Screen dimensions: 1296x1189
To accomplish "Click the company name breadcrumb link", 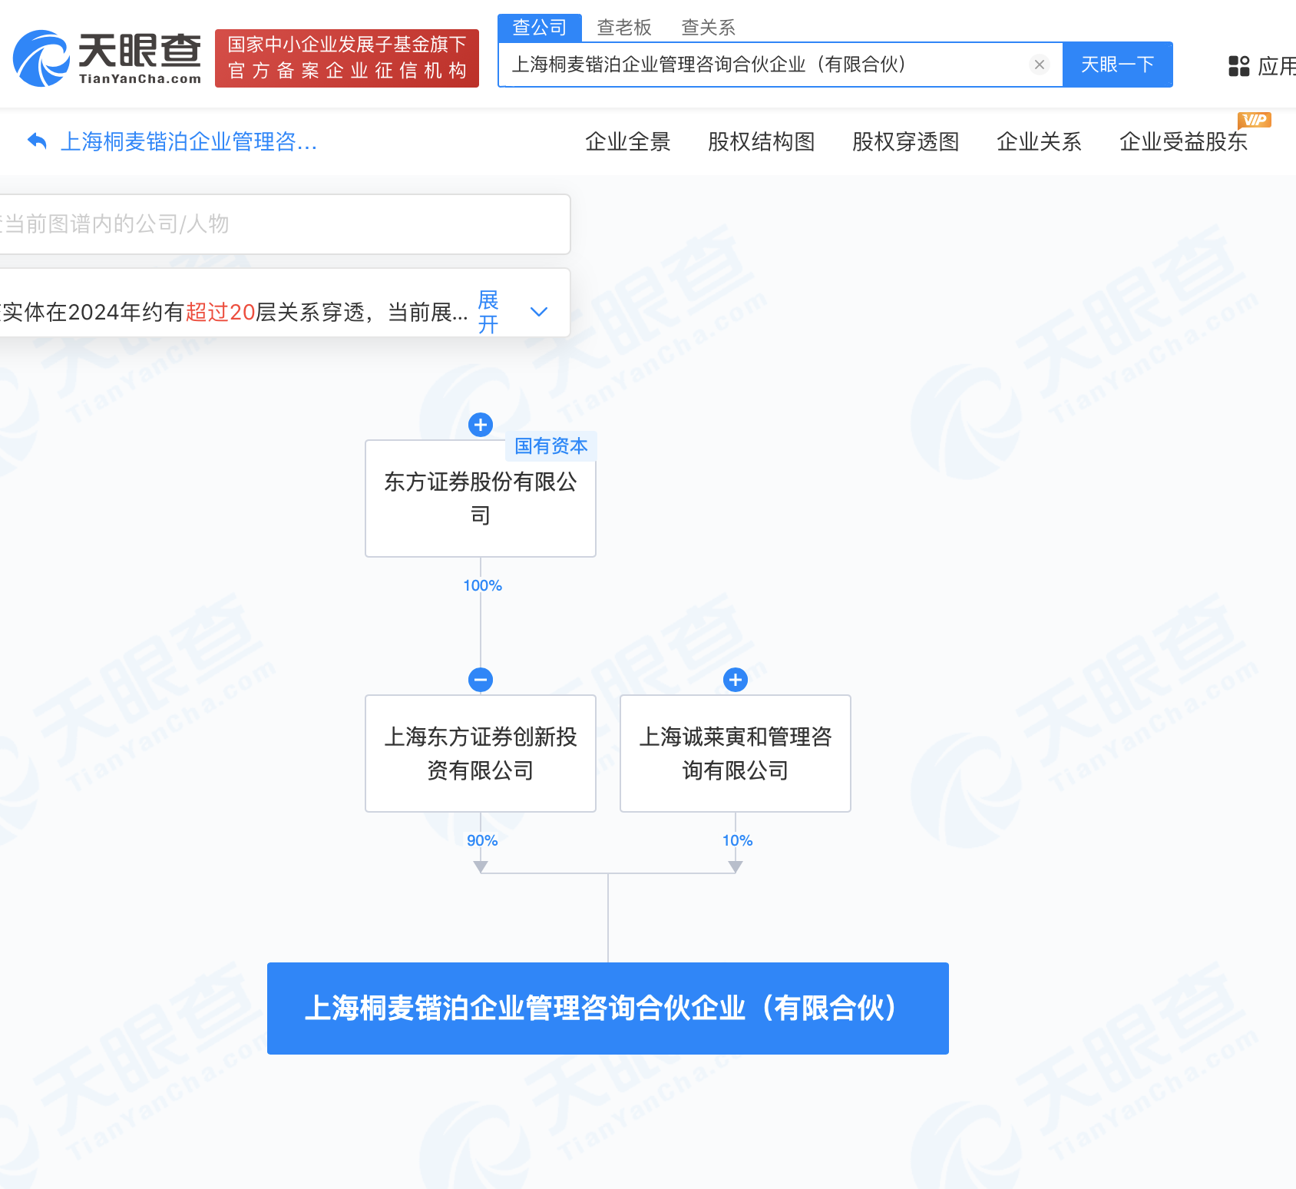I will pos(189,141).
